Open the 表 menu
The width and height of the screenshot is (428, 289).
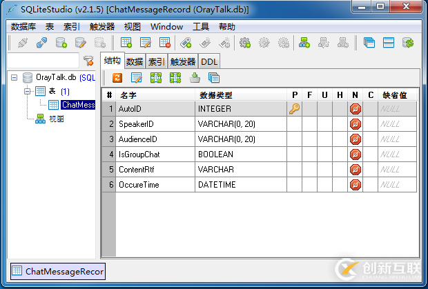(50, 27)
